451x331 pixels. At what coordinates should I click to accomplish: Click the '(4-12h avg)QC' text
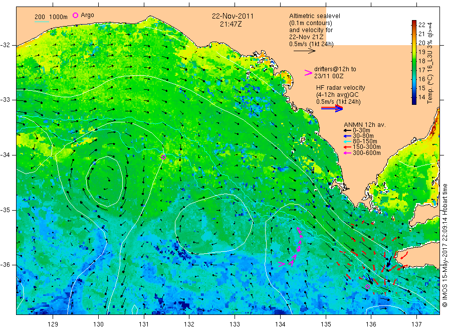[337, 95]
